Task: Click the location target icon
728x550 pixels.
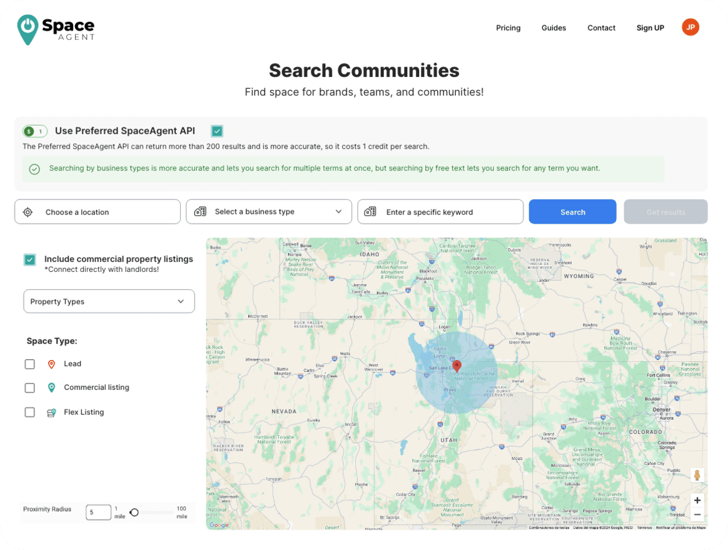Action: [28, 212]
